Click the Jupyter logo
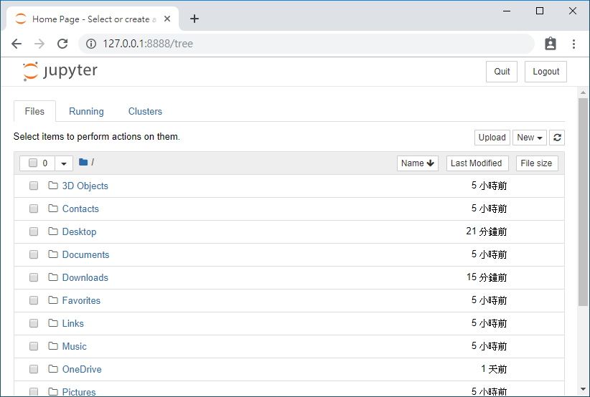 (60, 71)
